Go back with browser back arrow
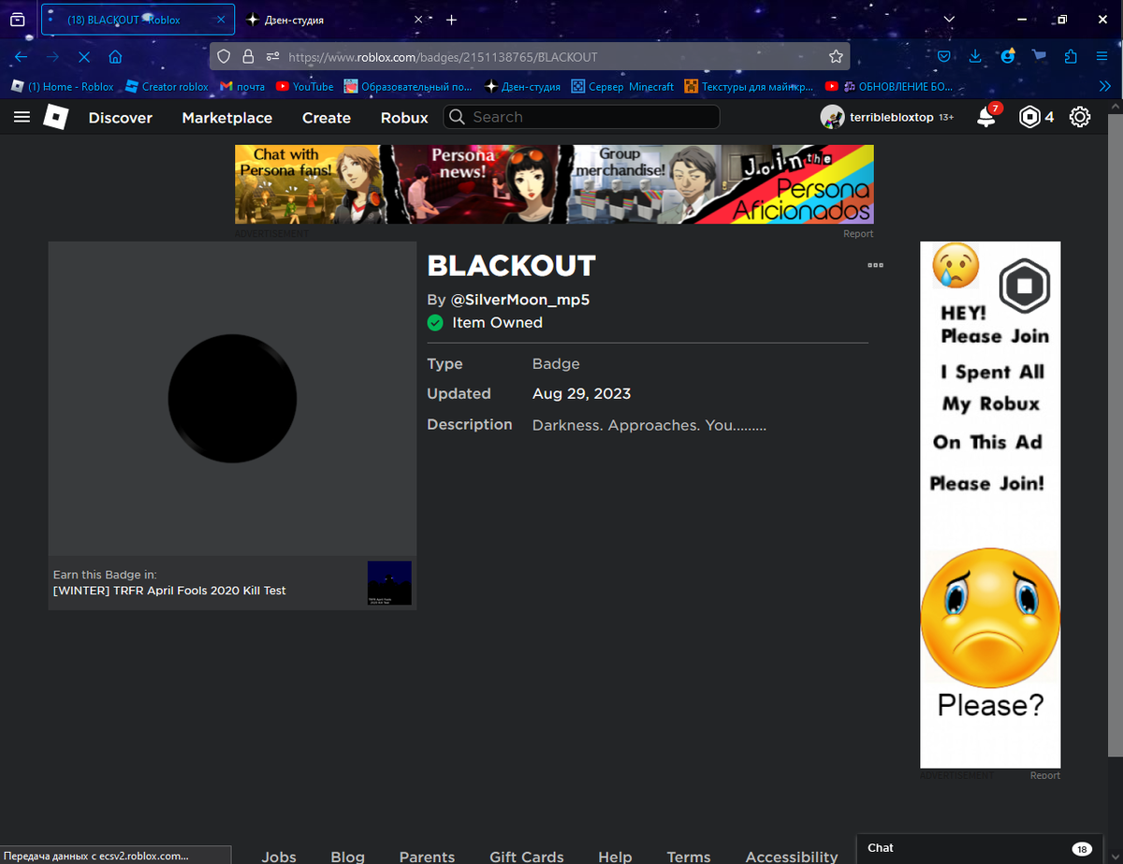The image size is (1123, 864). [x=21, y=57]
